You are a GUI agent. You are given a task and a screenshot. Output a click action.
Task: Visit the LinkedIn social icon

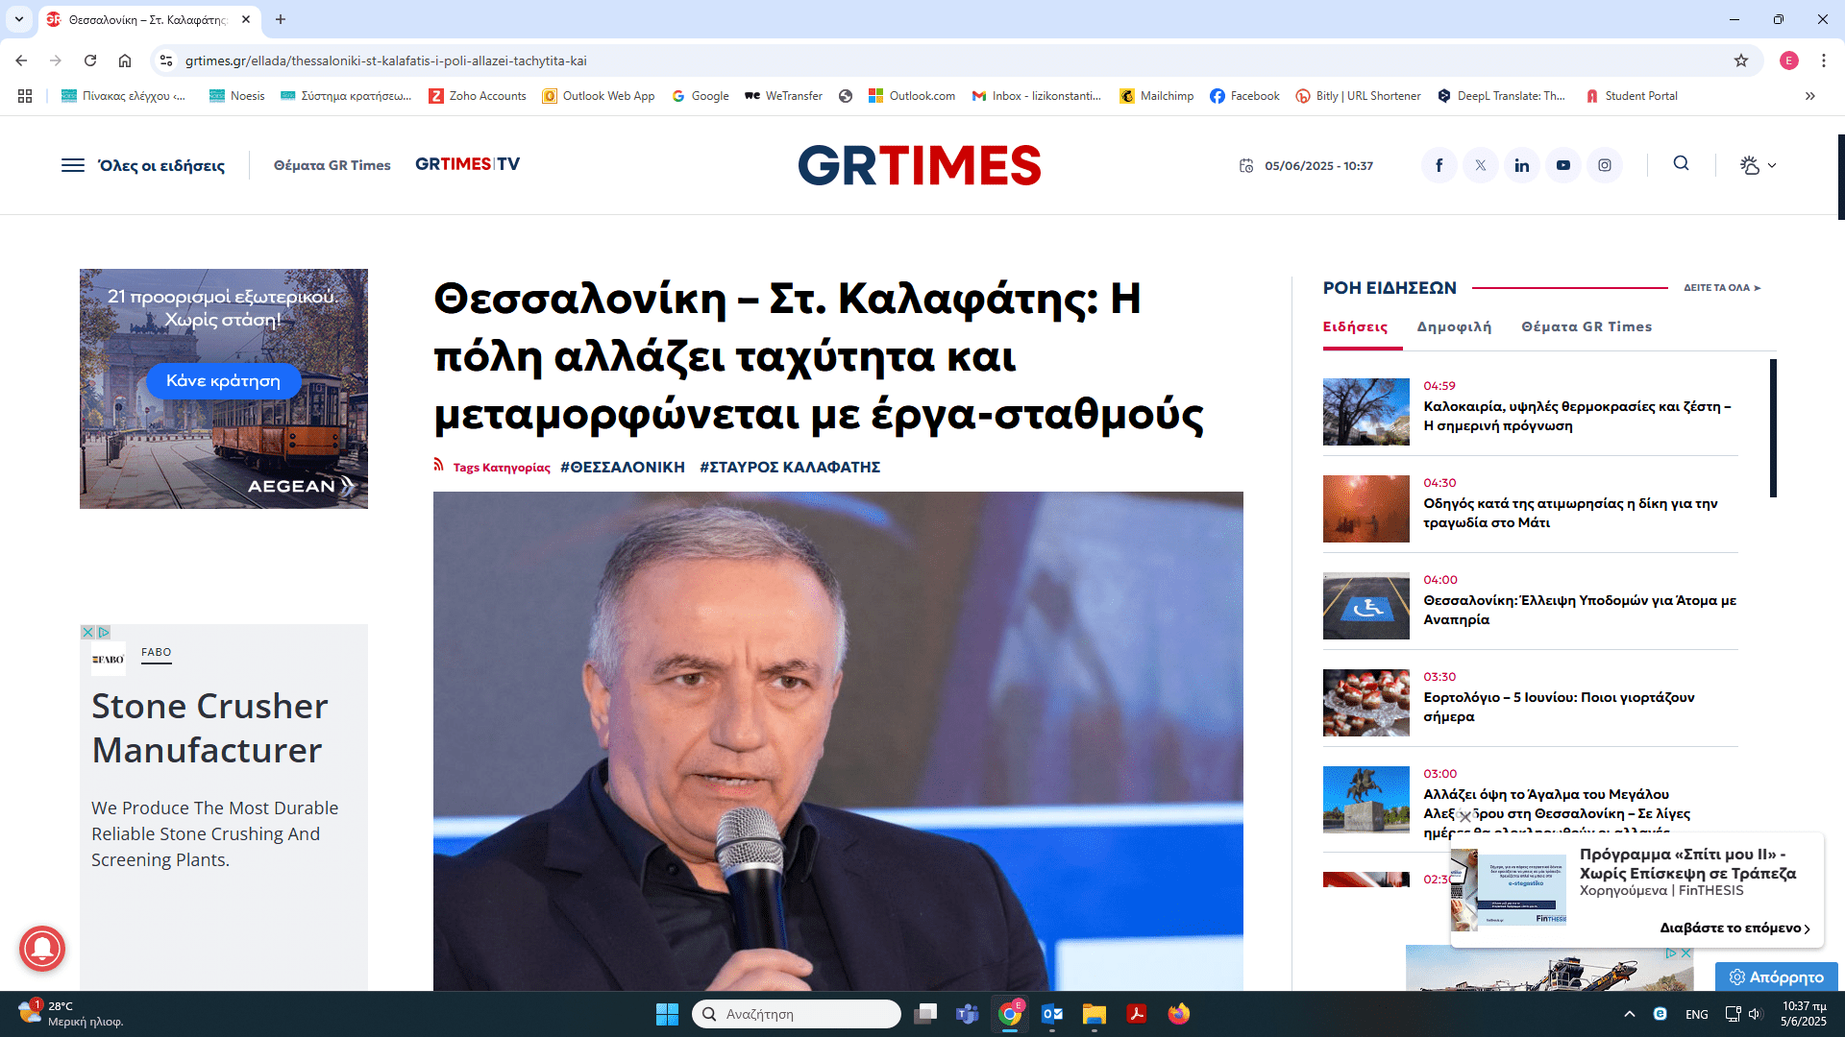[x=1521, y=165]
